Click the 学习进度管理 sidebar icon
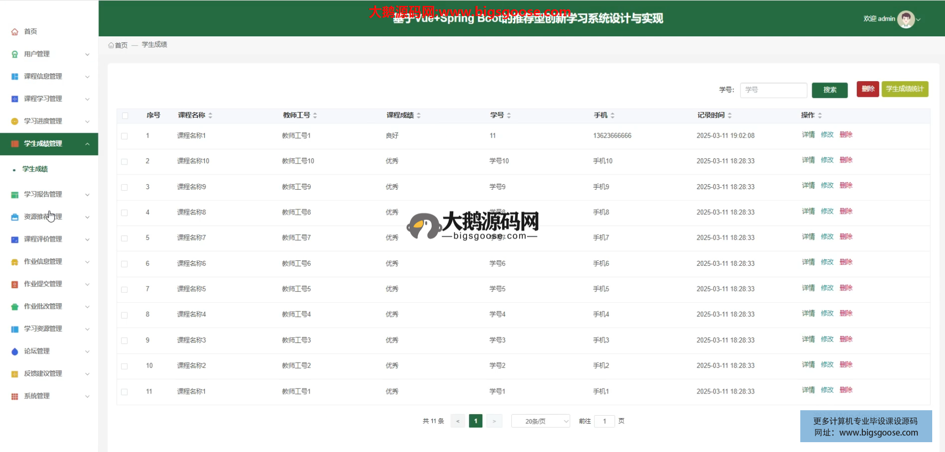The image size is (945, 452). pyautogui.click(x=15, y=121)
